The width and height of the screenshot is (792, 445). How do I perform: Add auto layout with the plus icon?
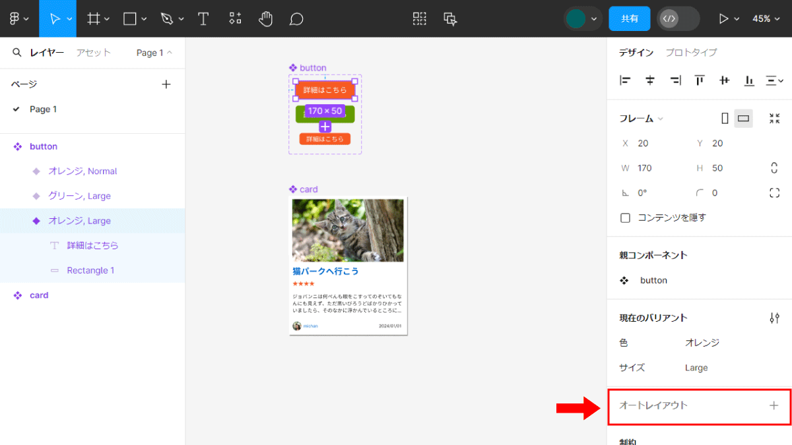(x=774, y=405)
